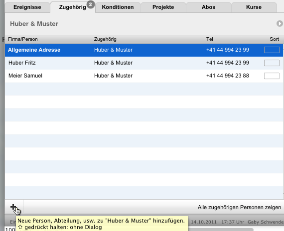Select the Zugehörig tab
284x231 pixels.
click(x=73, y=7)
